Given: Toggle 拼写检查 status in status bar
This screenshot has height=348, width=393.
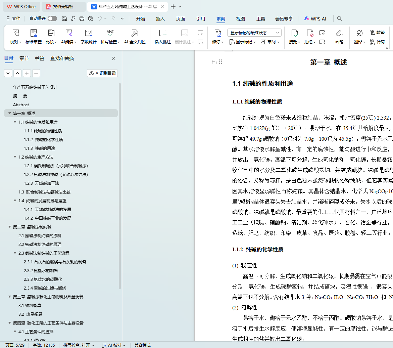Looking at the screenshot, I should (79, 345).
